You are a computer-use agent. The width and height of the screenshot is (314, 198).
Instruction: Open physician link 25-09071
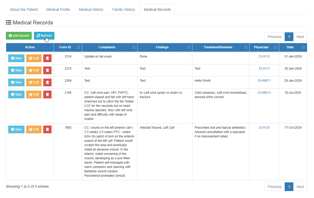[x=264, y=81]
